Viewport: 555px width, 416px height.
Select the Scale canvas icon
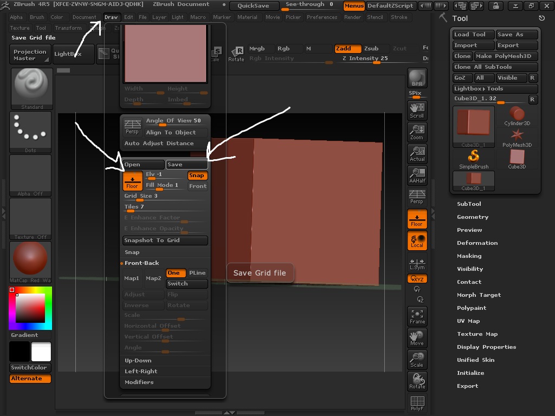coord(417,360)
